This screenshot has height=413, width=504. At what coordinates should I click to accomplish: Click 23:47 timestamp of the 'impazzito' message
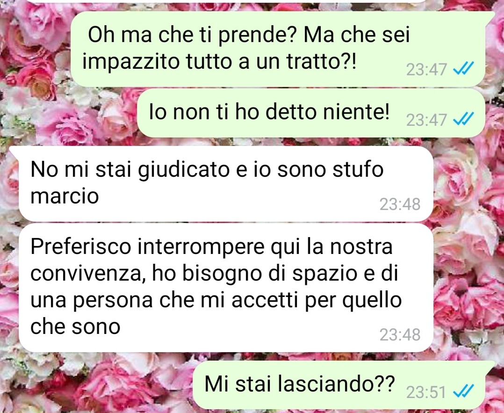[426, 70]
